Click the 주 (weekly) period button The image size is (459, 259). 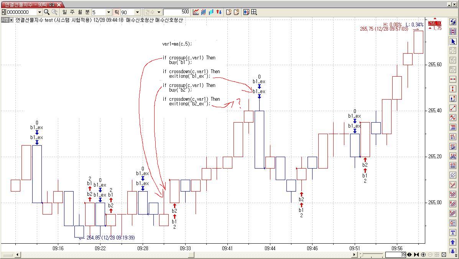pos(72,12)
